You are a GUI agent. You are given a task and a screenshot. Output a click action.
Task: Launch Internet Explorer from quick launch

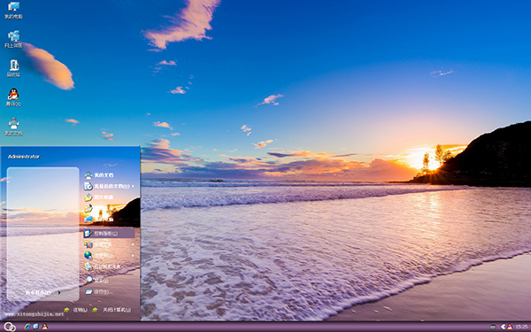pos(27,327)
